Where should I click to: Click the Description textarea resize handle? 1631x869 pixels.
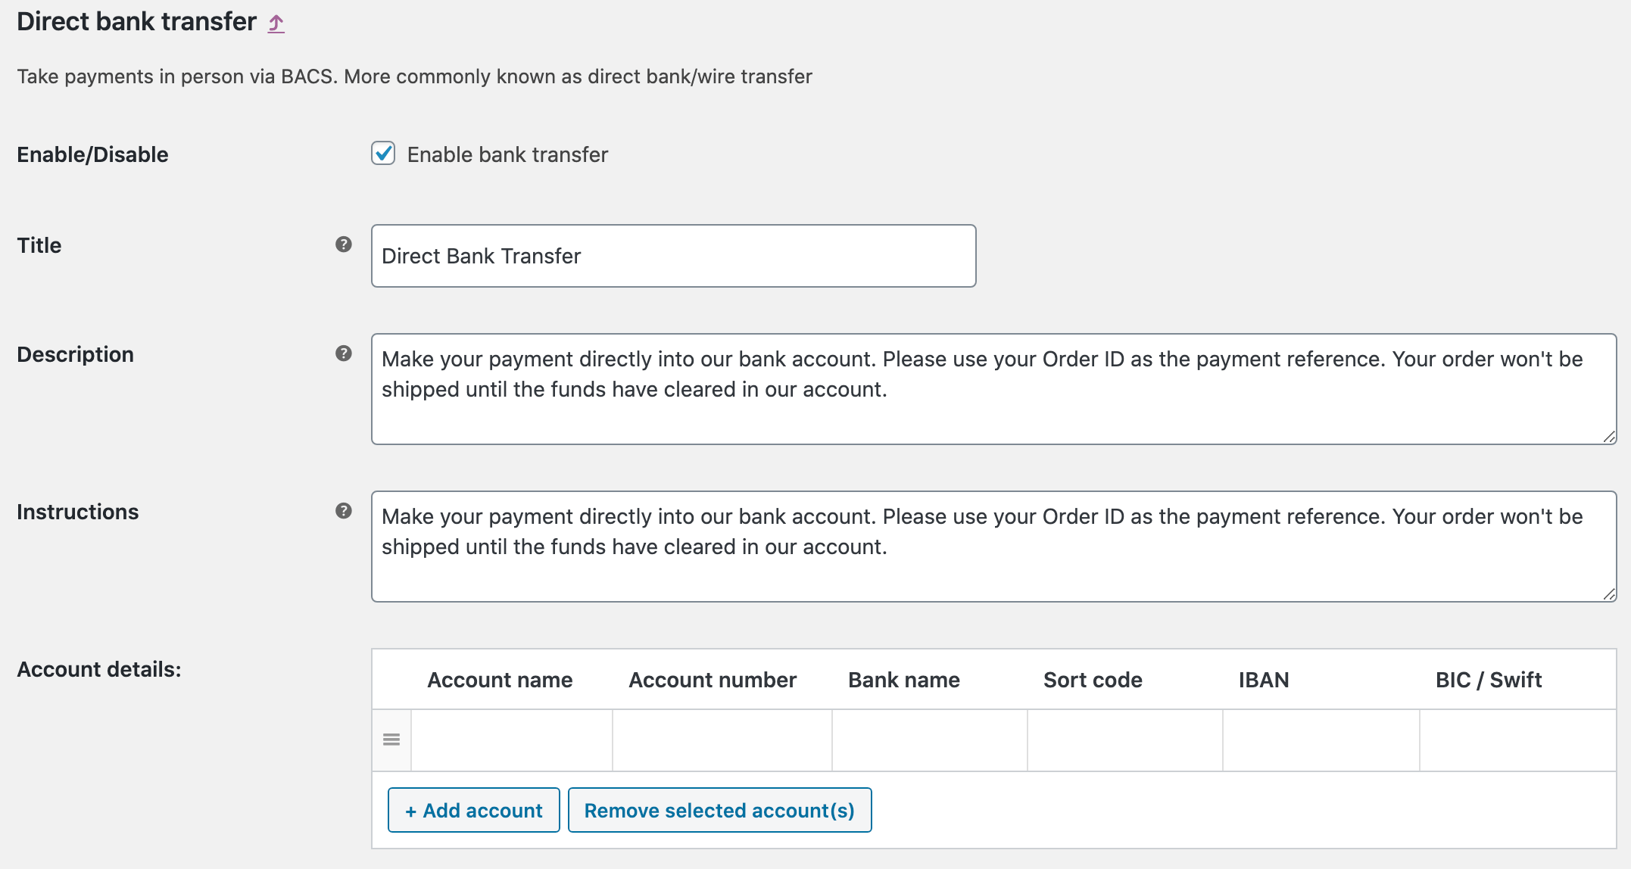pyautogui.click(x=1609, y=437)
